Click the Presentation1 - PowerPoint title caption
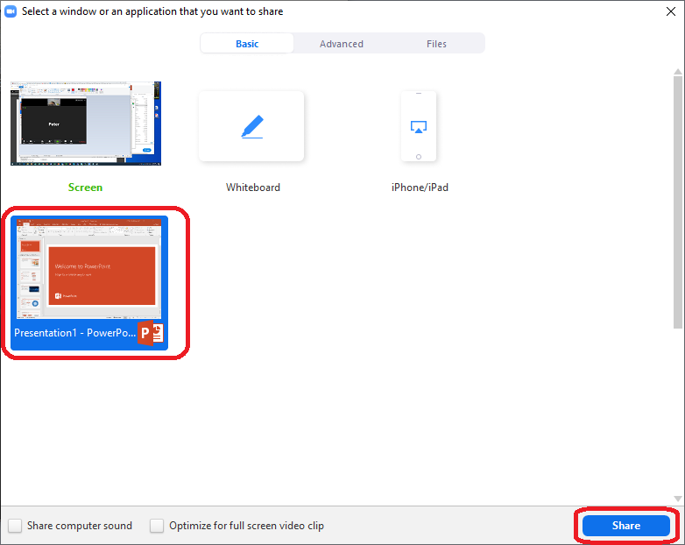Image resolution: width=685 pixels, height=545 pixels. coord(74,333)
